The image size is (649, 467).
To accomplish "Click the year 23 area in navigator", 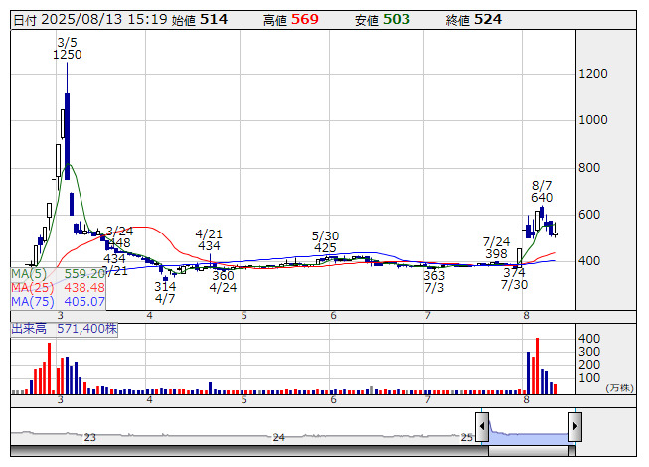I will click(89, 437).
